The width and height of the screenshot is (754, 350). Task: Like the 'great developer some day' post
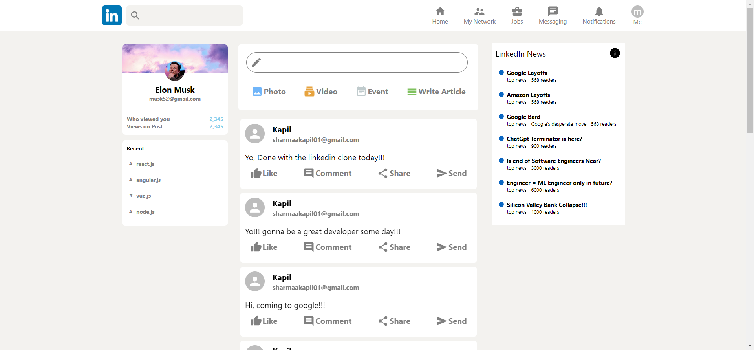pos(264,247)
